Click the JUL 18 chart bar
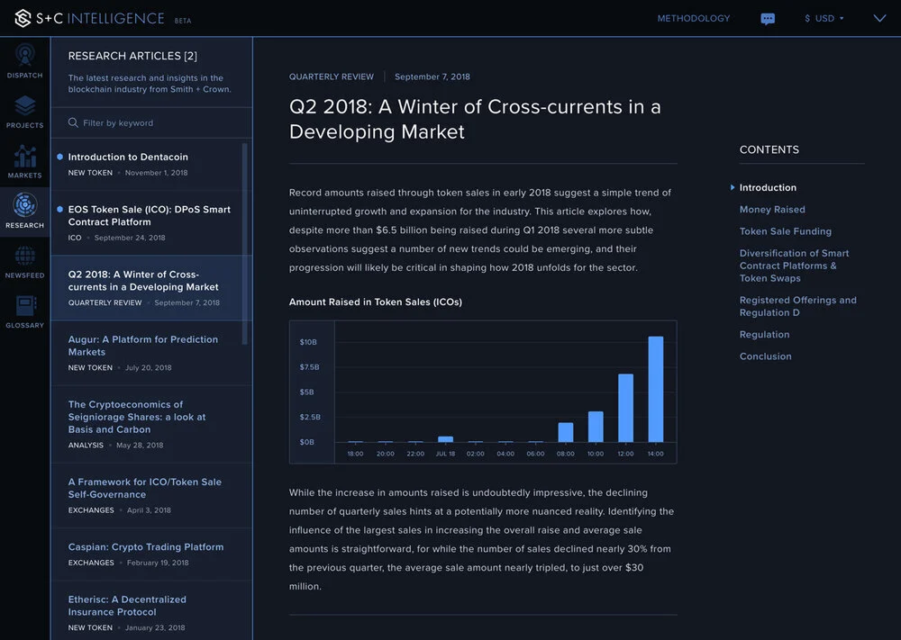This screenshot has height=640, width=901. [445, 439]
